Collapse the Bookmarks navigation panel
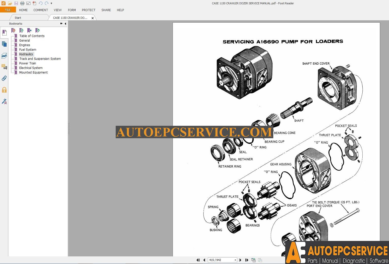This screenshot has height=264, width=389. pos(65,24)
